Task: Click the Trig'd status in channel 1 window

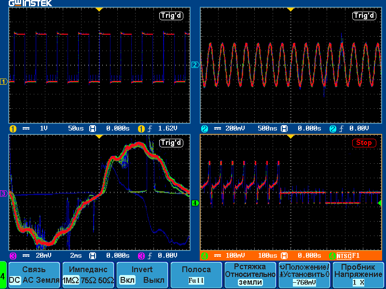Action: [172, 16]
